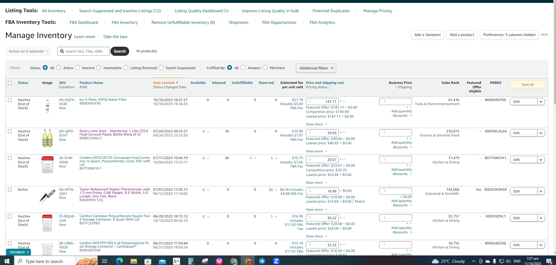The height and width of the screenshot is (265, 556).
Task: Click network icon in system tray
Action: [501, 261]
